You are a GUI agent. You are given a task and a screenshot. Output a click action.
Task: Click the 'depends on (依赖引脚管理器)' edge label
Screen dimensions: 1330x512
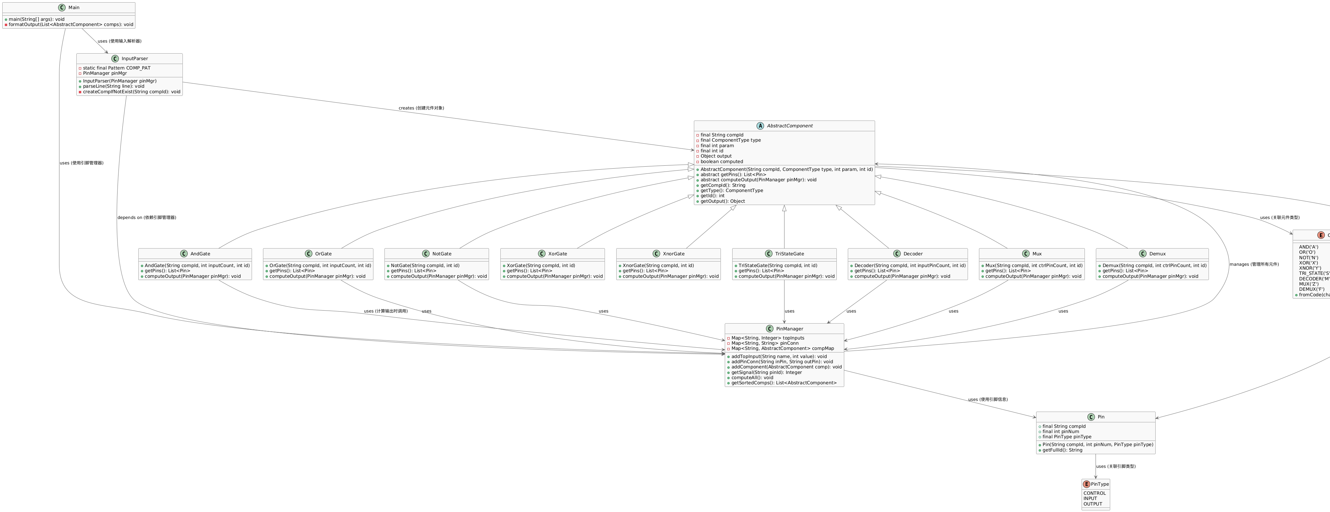[147, 218]
